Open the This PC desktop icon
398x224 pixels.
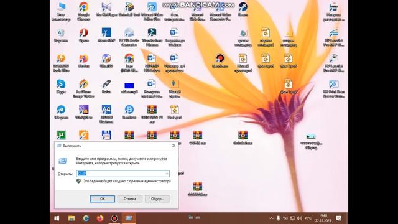[x=61, y=7]
